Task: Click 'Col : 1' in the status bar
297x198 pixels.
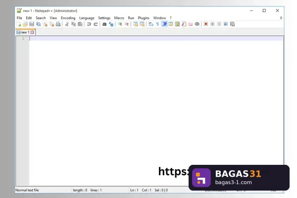Action: [147, 190]
